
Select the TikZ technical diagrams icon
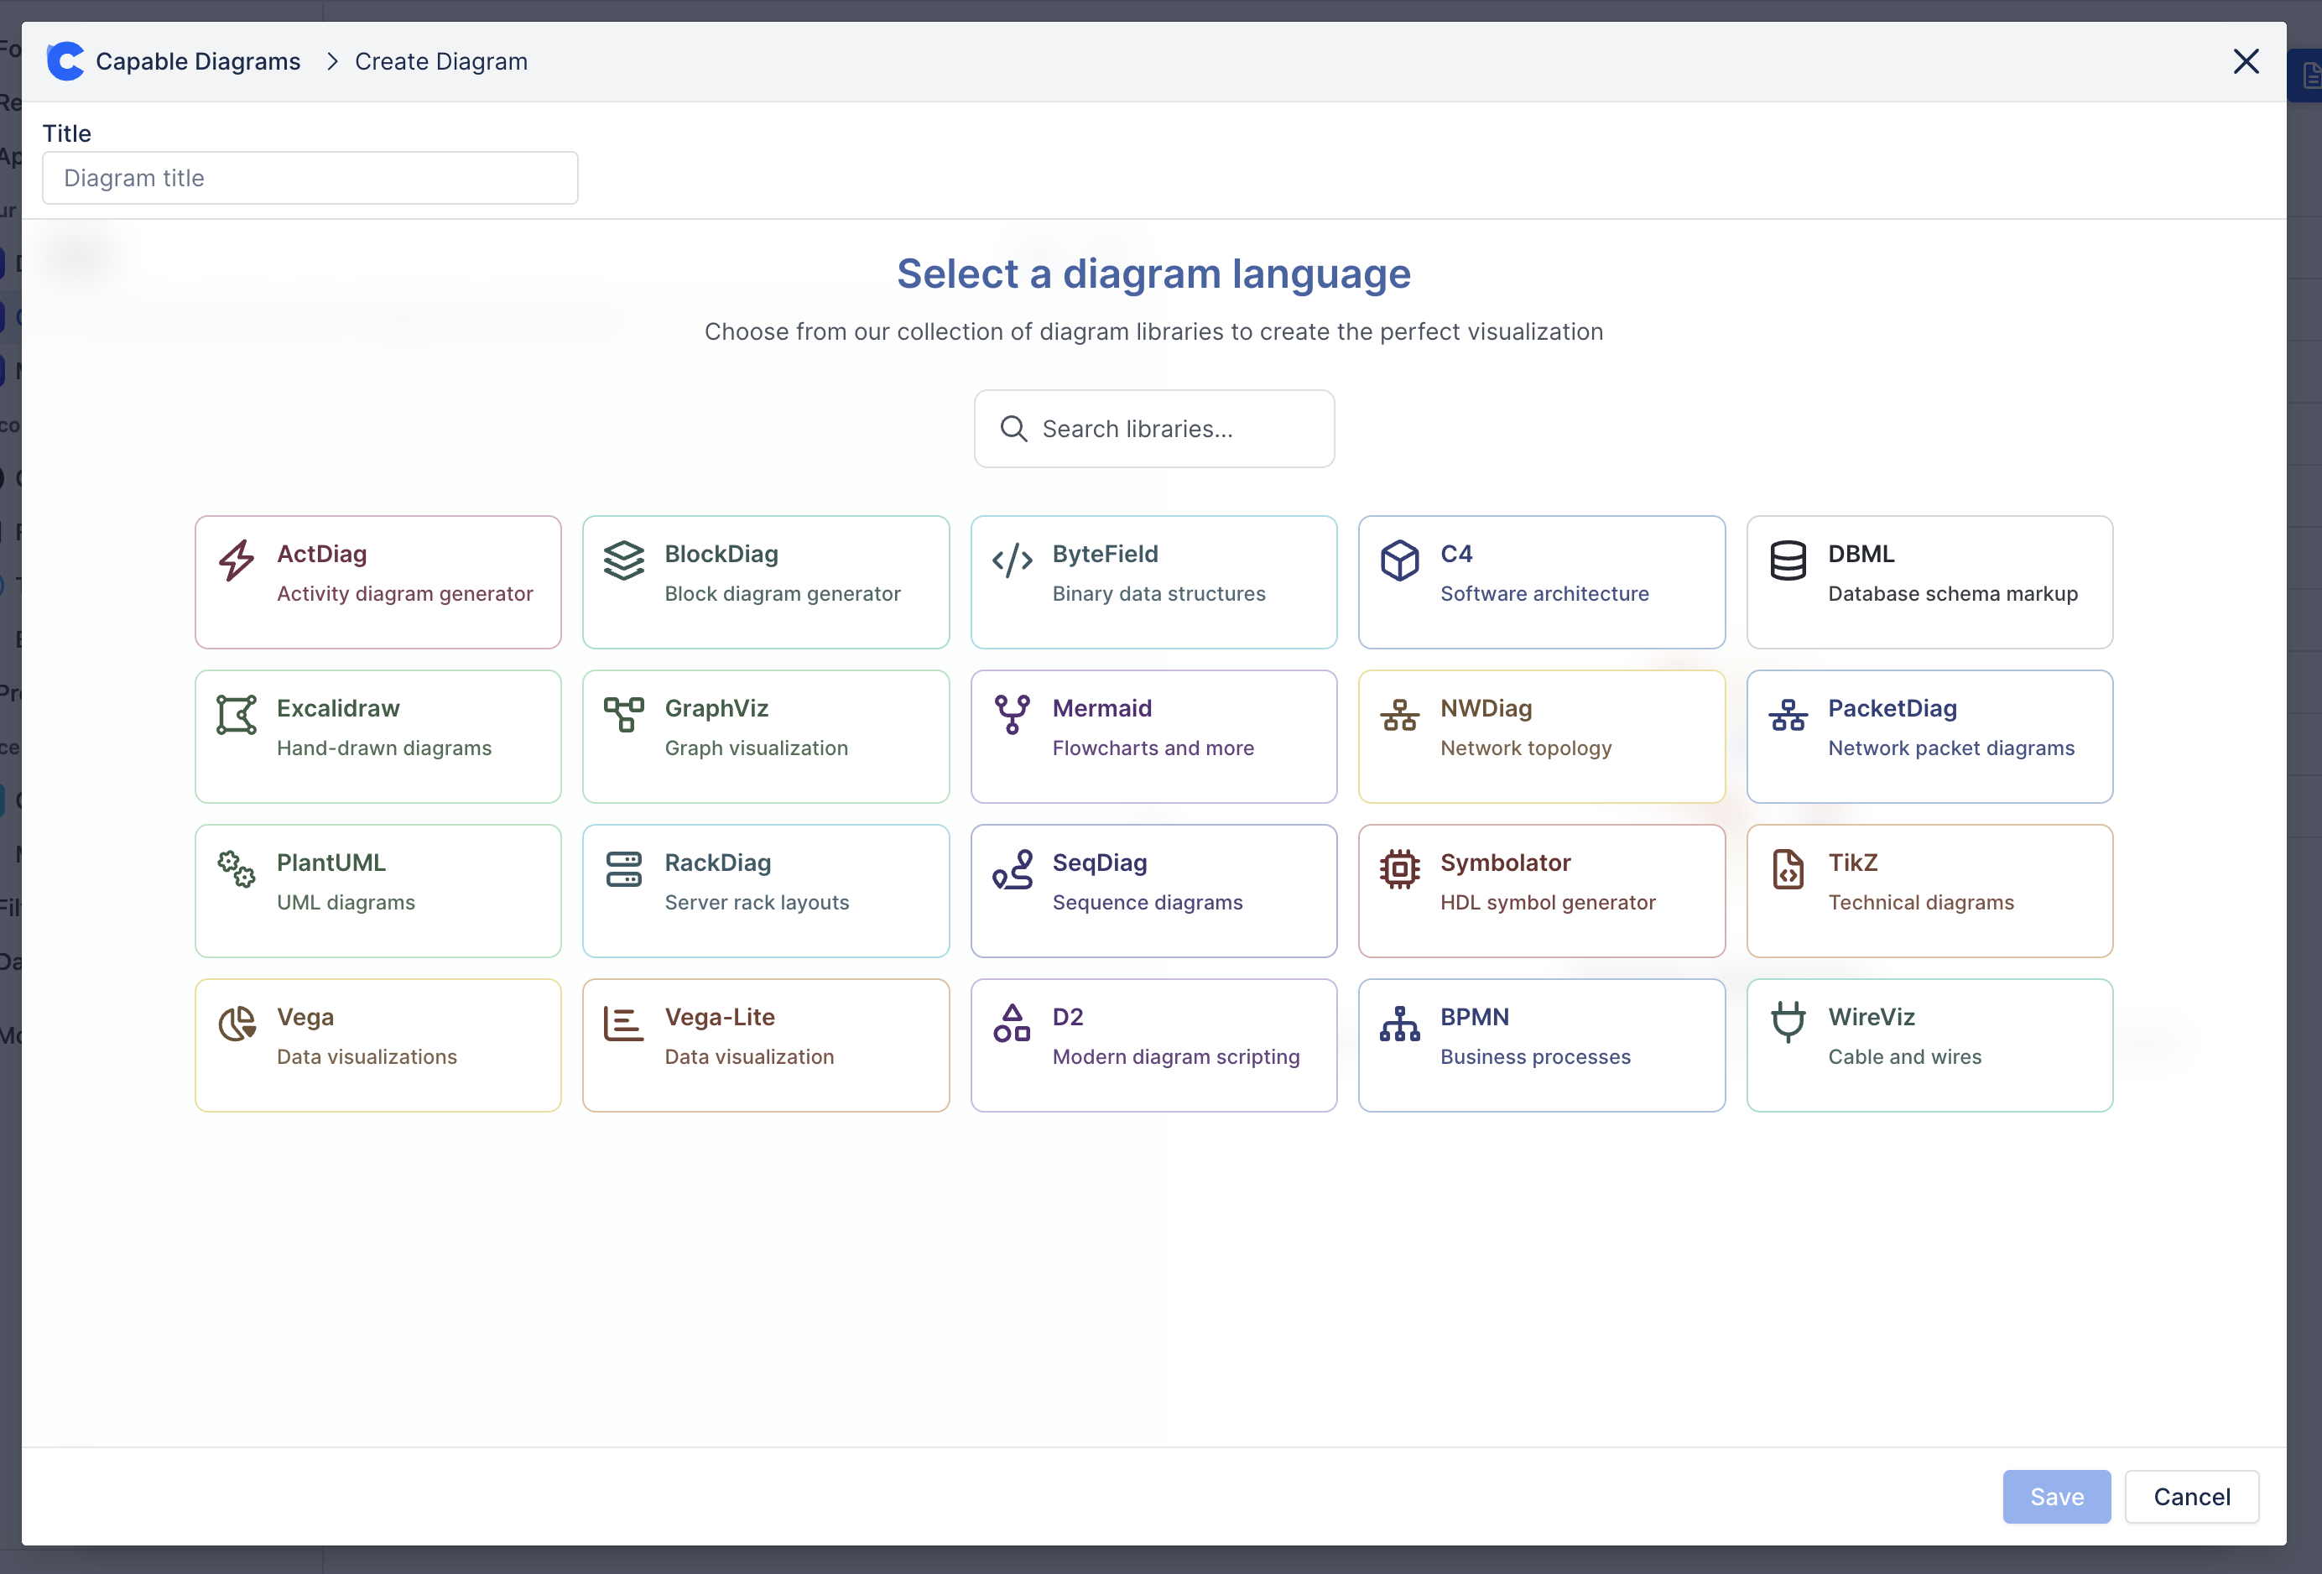pos(1788,870)
